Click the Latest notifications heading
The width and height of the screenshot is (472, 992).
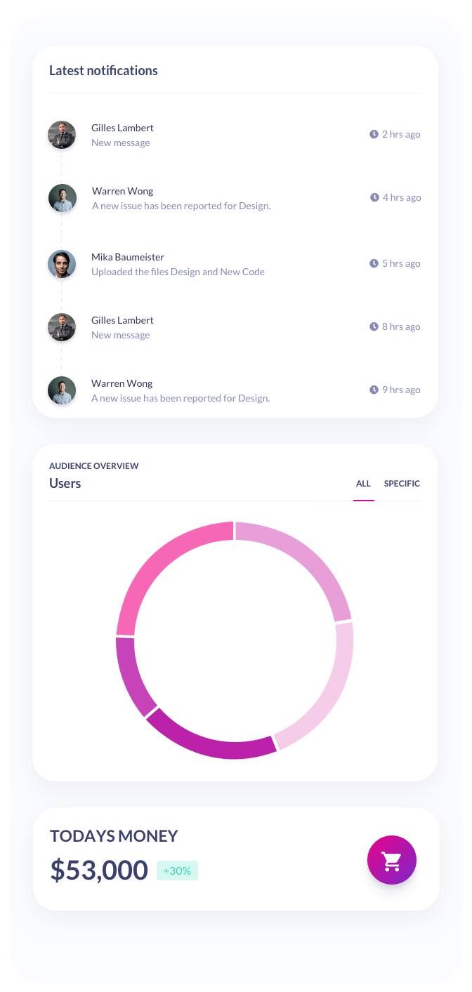point(103,70)
